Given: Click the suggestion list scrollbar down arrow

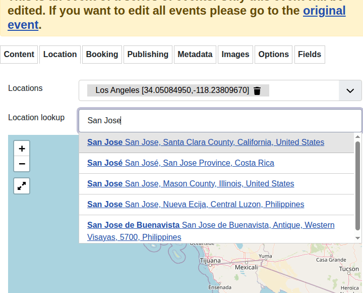Looking at the screenshot, I should tap(358, 238).
